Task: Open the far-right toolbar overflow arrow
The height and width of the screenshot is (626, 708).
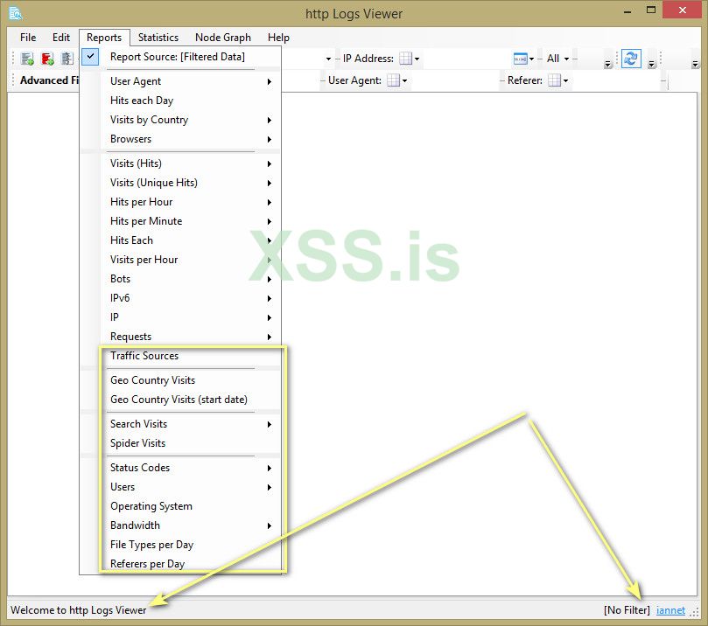Action: pyautogui.click(x=695, y=65)
